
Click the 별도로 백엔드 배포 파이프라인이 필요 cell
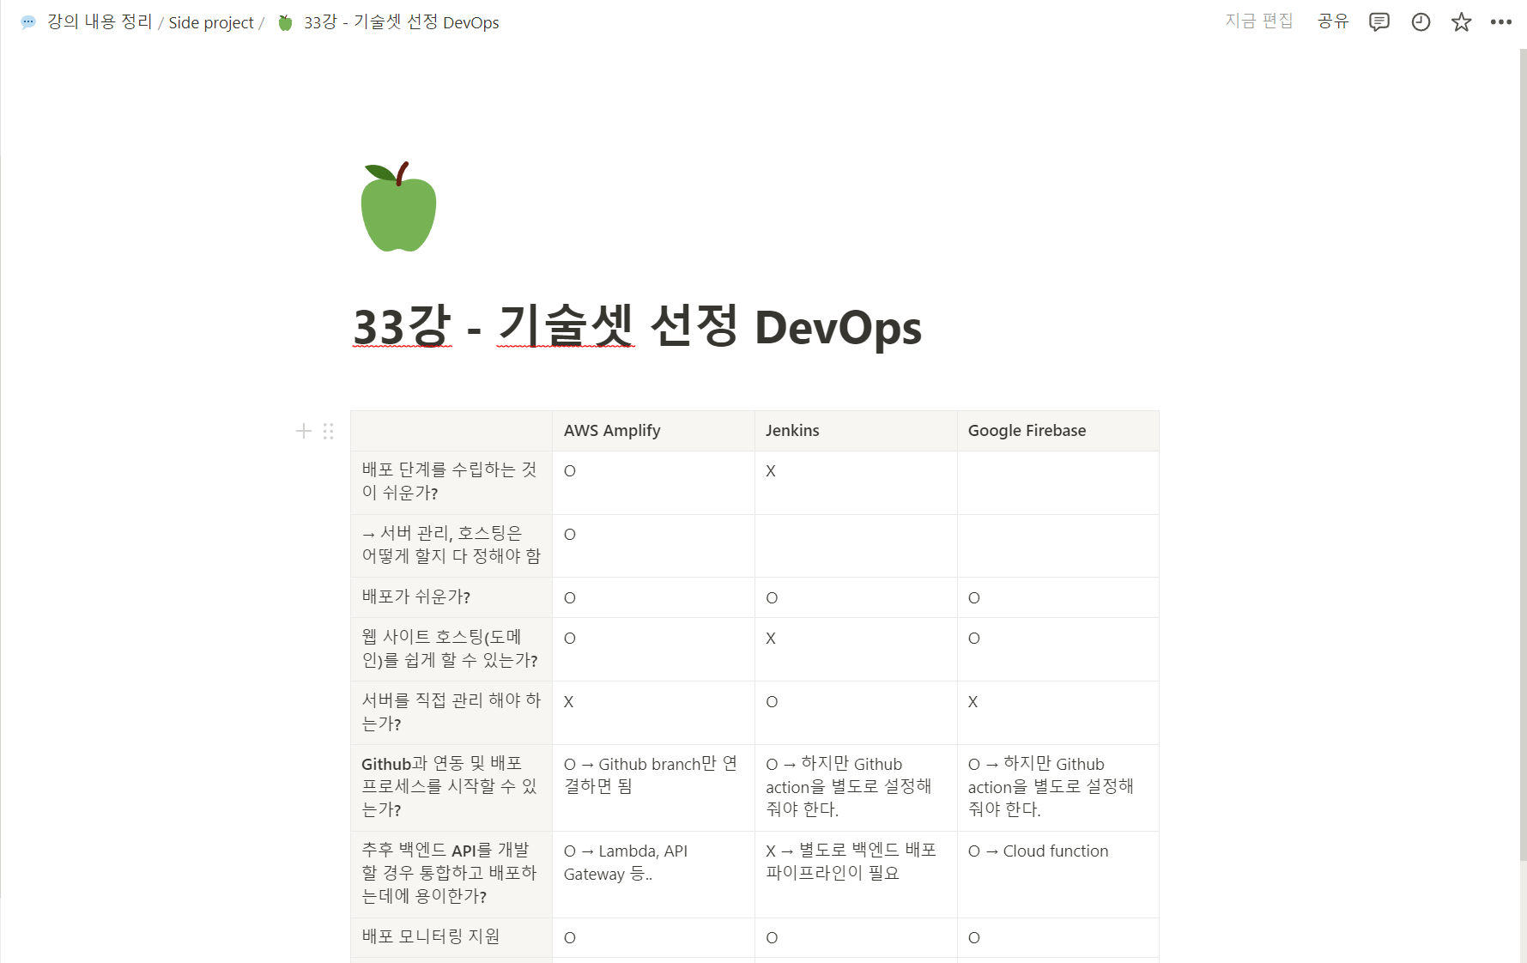pos(856,875)
